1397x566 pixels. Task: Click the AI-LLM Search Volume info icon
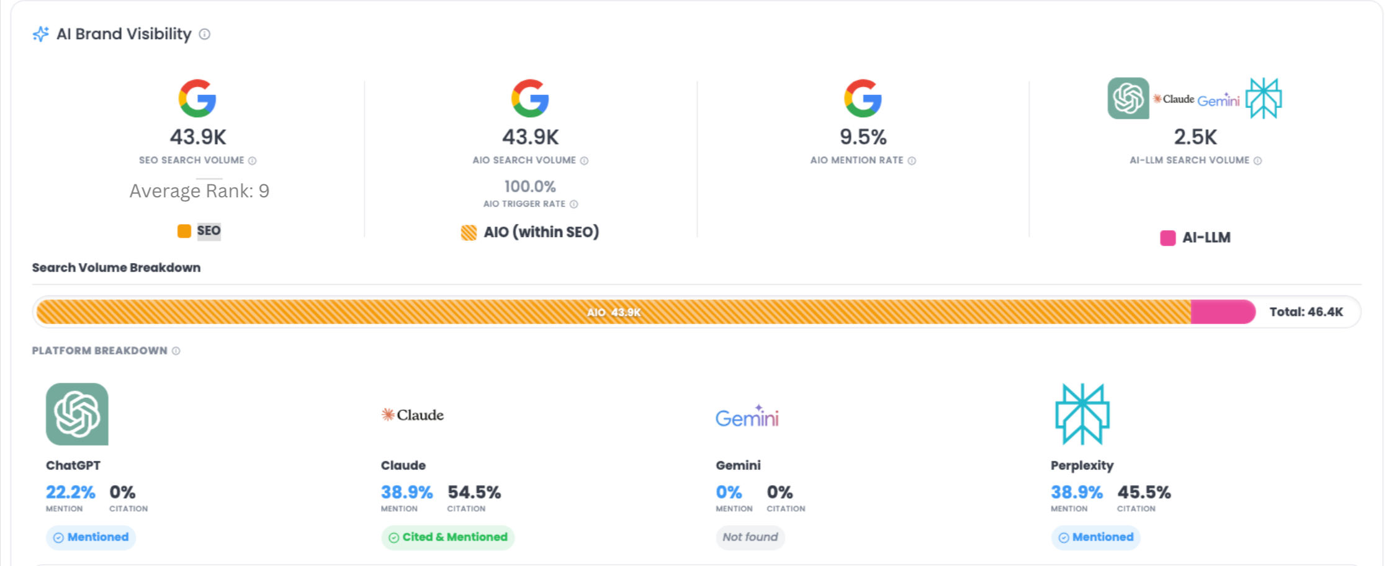pos(1257,161)
